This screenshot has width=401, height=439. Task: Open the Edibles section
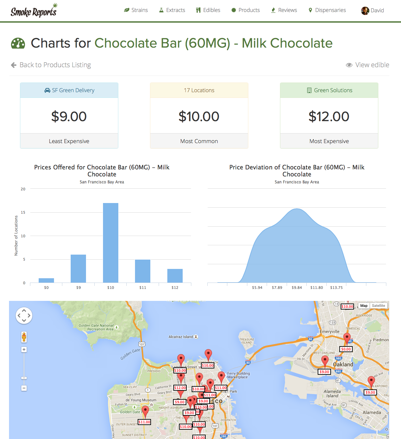tap(208, 10)
